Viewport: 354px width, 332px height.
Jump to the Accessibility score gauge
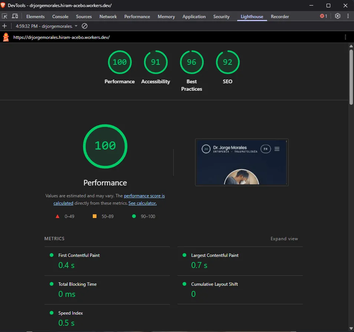coord(155,62)
